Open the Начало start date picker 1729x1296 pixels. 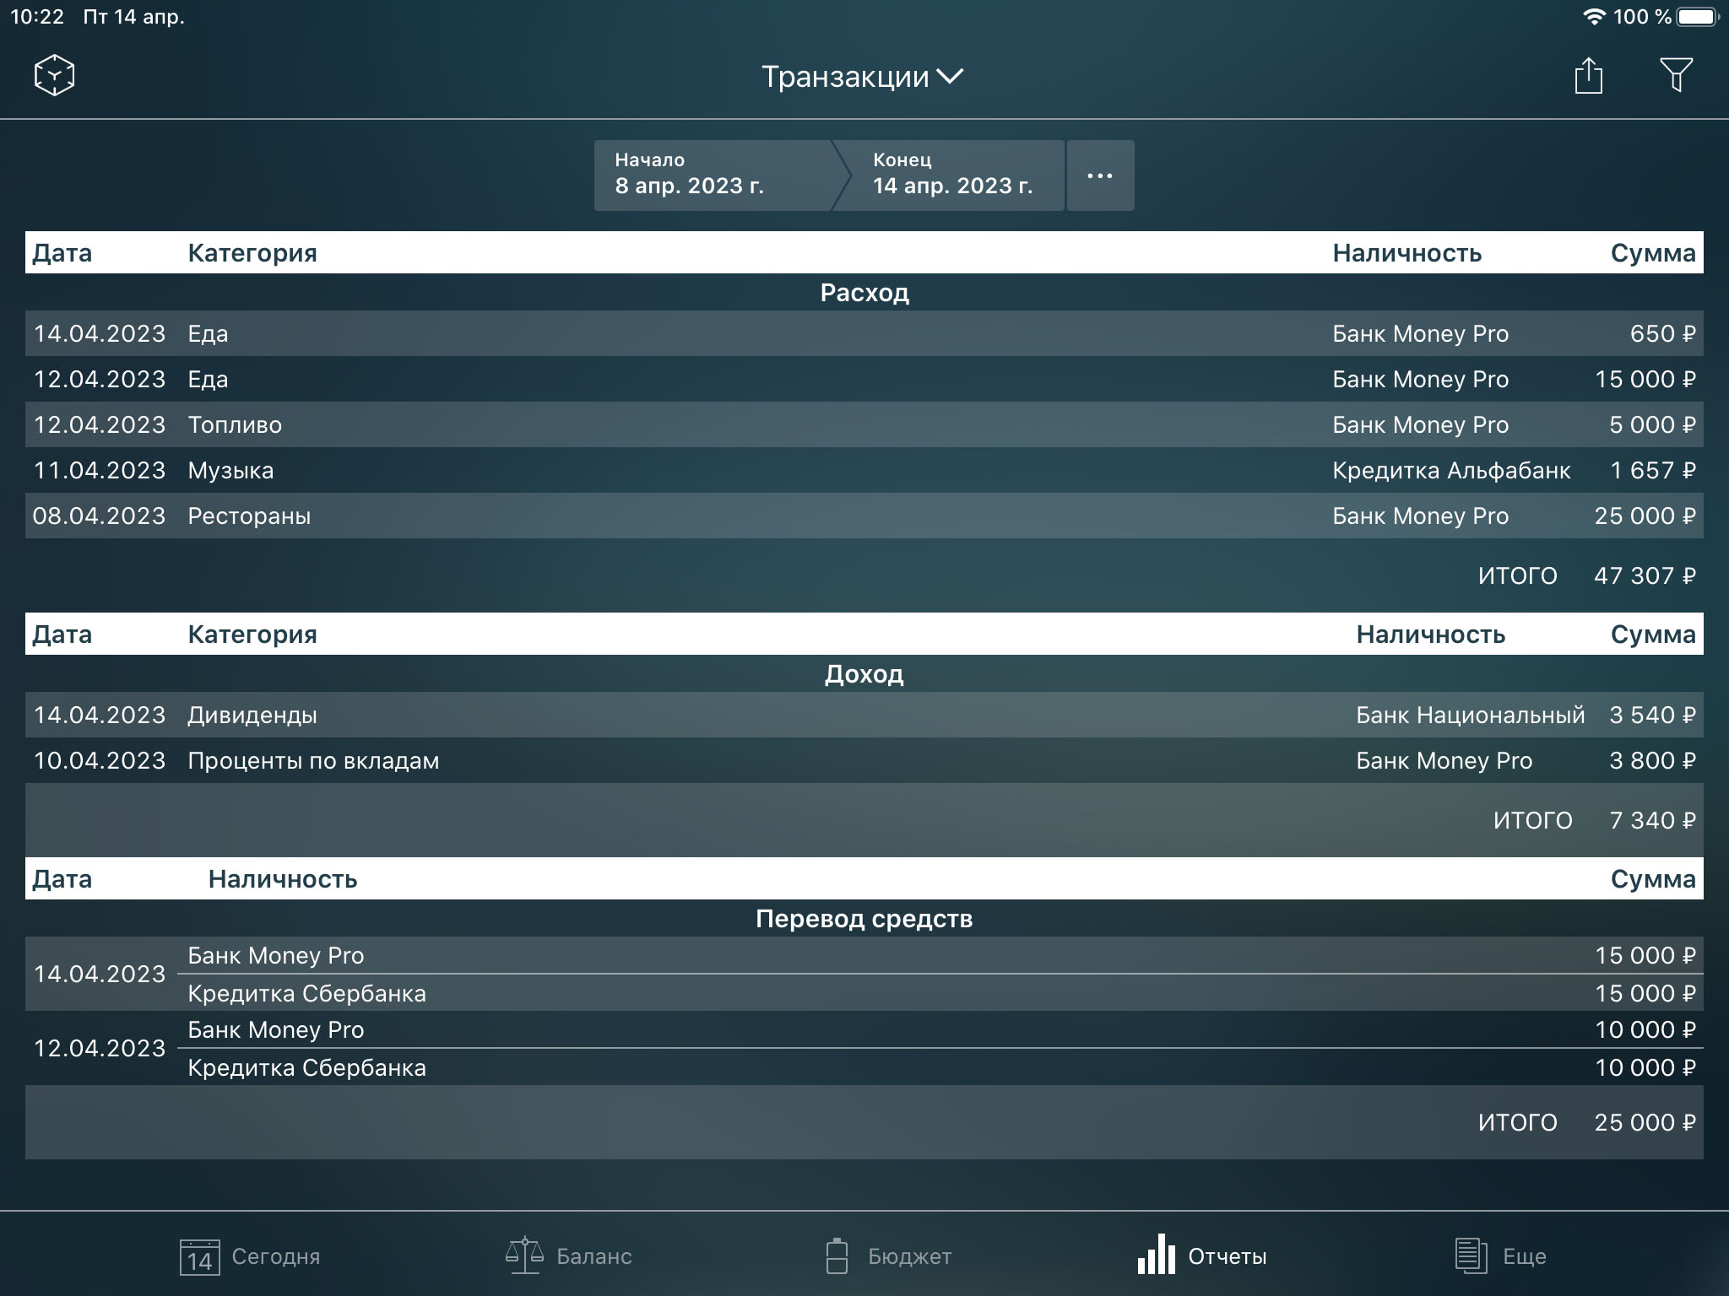714,175
